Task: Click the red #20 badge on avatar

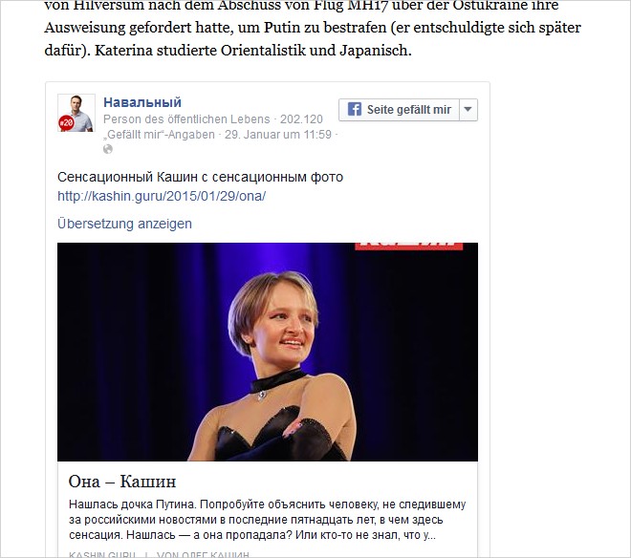Action: [x=66, y=123]
